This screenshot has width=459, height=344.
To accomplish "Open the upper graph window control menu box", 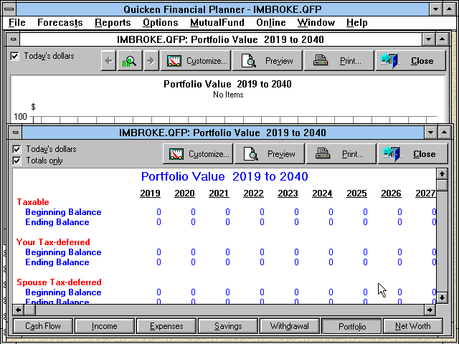I will point(13,39).
